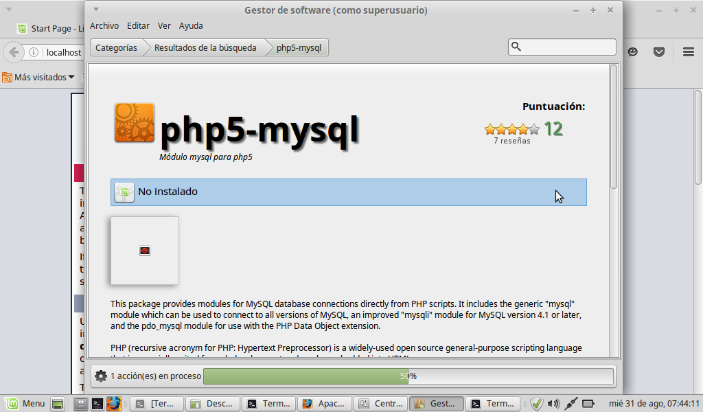This screenshot has height=412, width=703.
Task: Open the Mint Menu button
Action: tap(25, 404)
